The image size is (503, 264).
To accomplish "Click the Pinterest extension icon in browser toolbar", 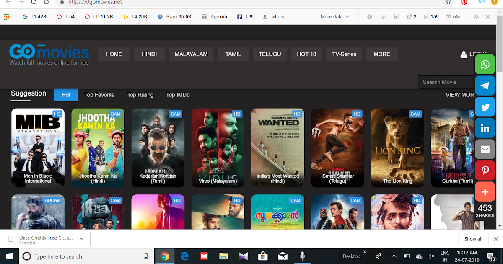I will 464,2.
